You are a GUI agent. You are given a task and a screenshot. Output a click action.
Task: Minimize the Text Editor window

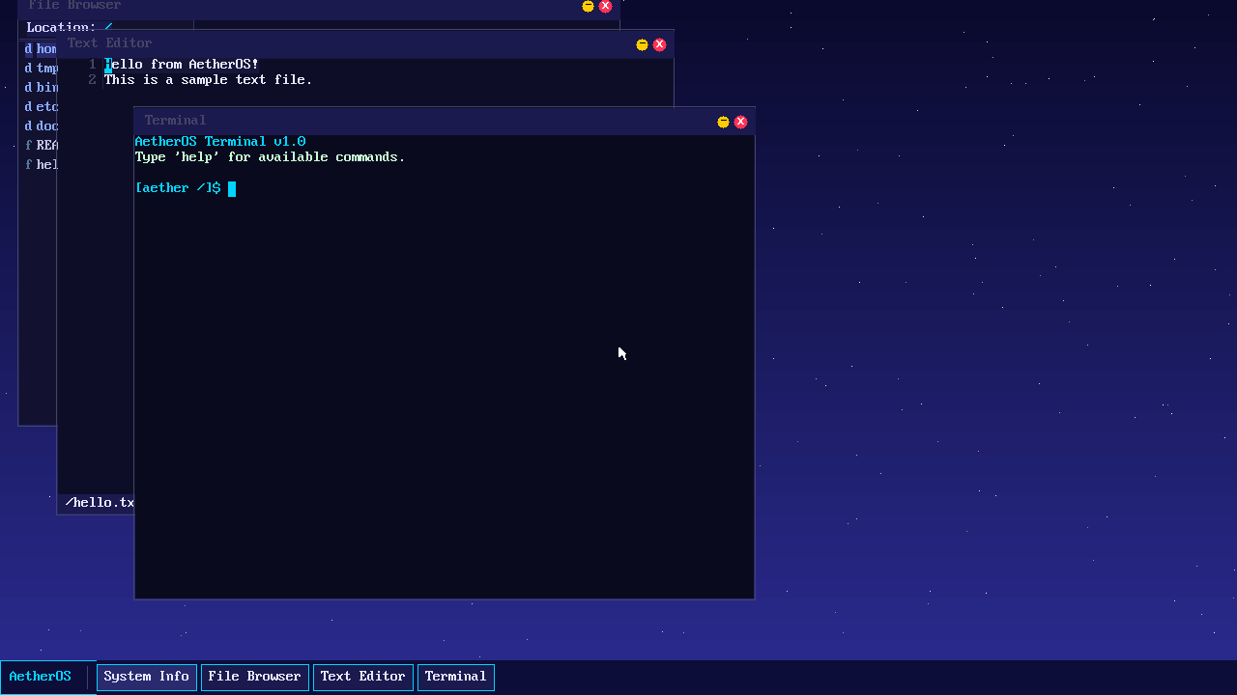pos(642,44)
